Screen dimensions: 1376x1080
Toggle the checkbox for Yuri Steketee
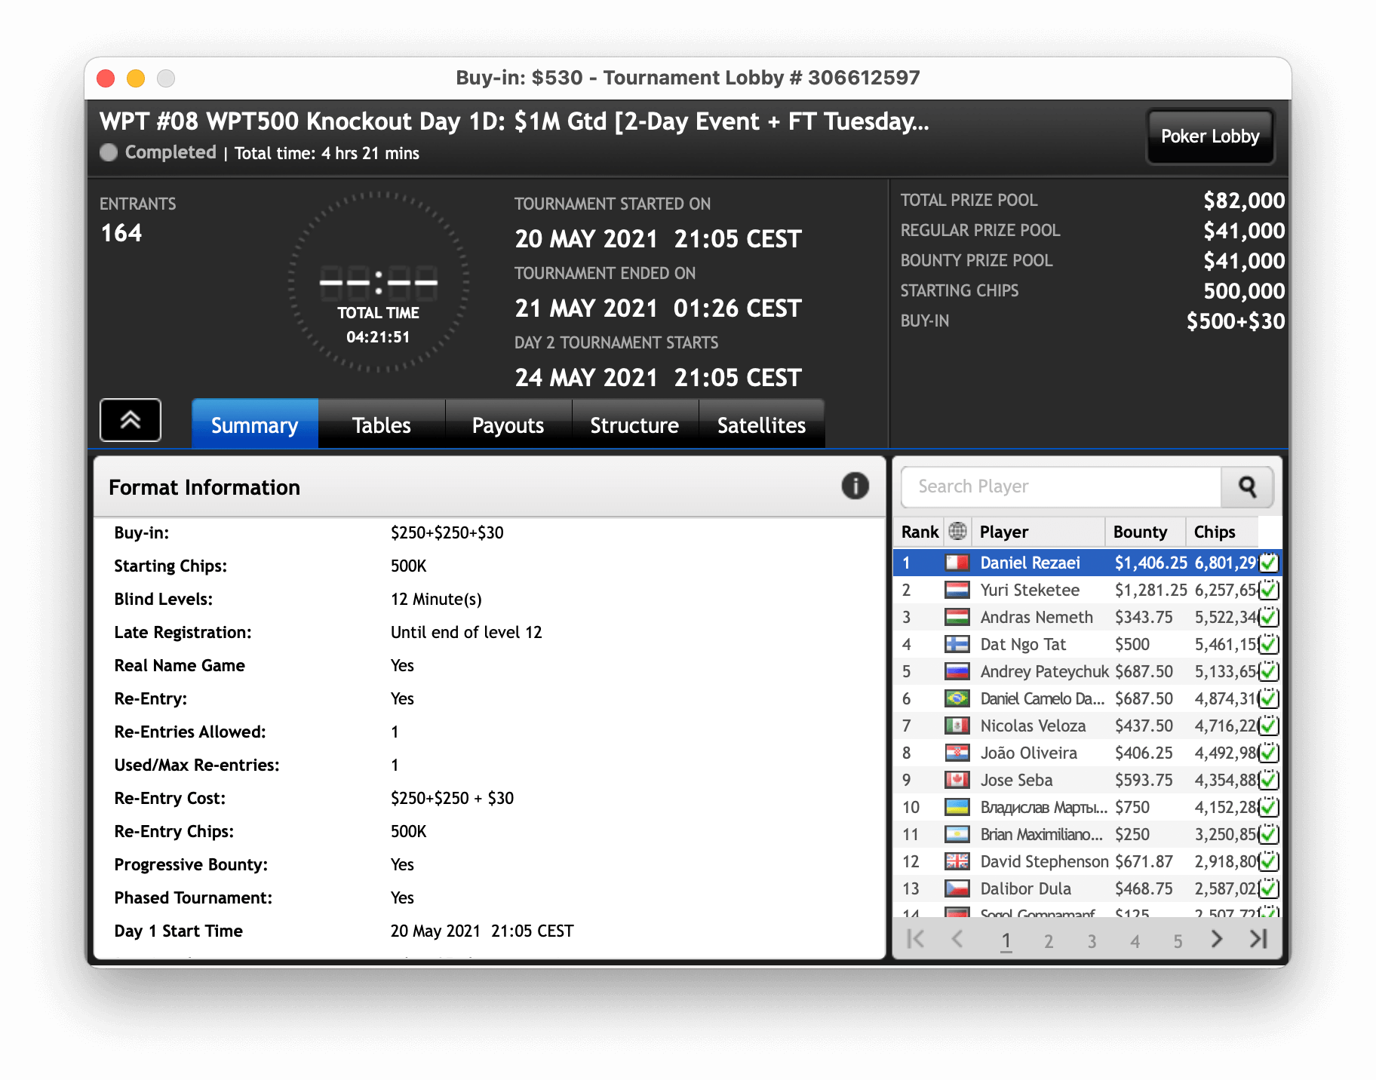pyautogui.click(x=1269, y=590)
